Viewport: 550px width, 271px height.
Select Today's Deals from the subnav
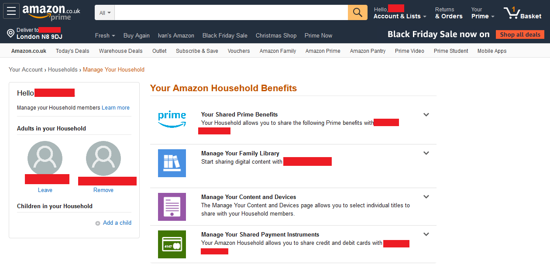(72, 51)
